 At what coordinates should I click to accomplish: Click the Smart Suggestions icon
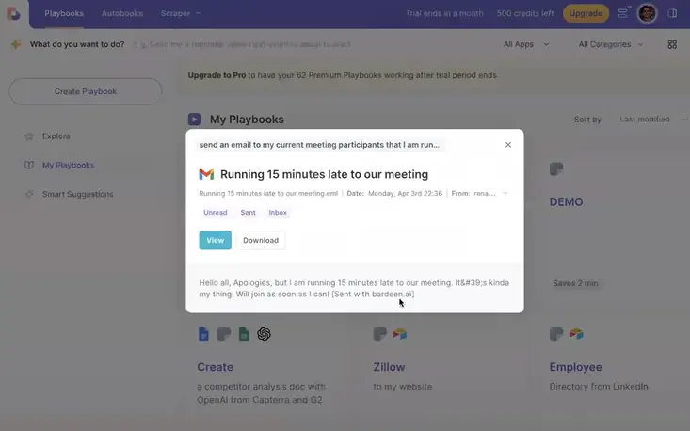29,194
